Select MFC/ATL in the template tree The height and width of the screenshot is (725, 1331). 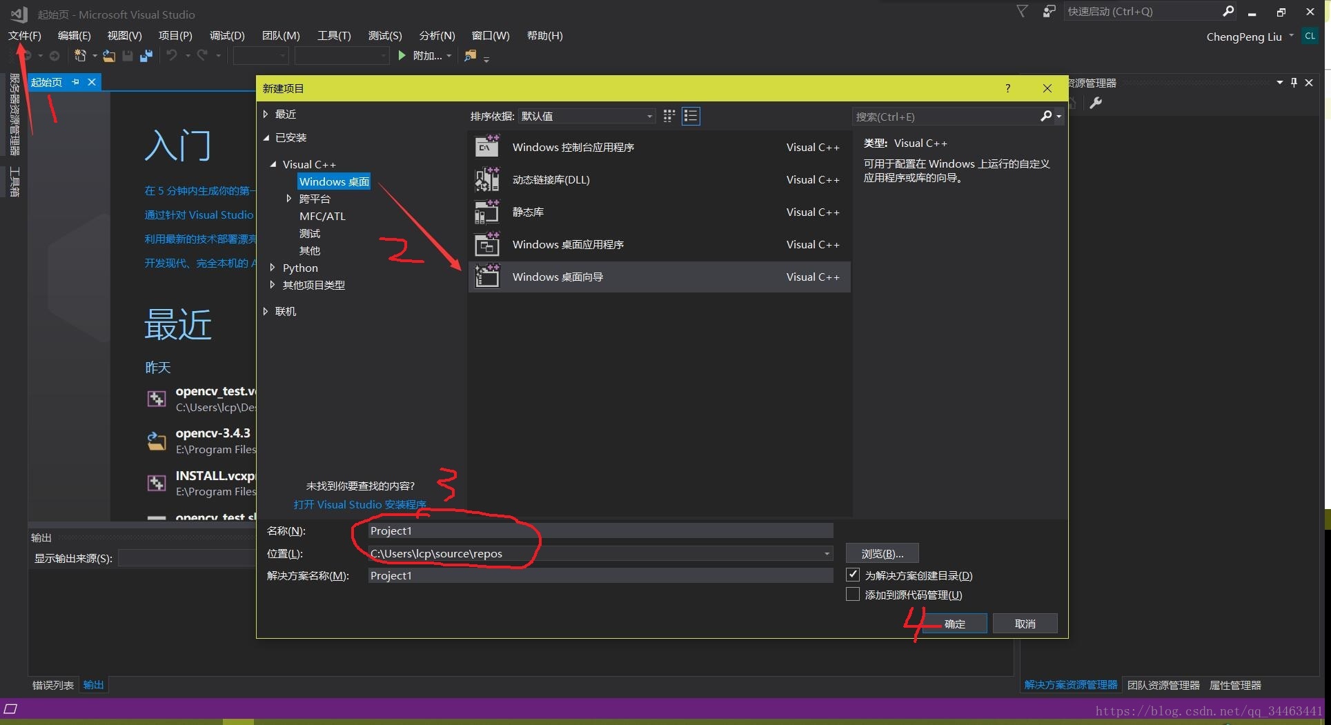322,216
